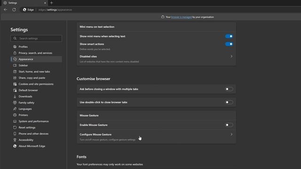
Task: Enable the Mouse Gesture toggle
Action: [x=229, y=125]
